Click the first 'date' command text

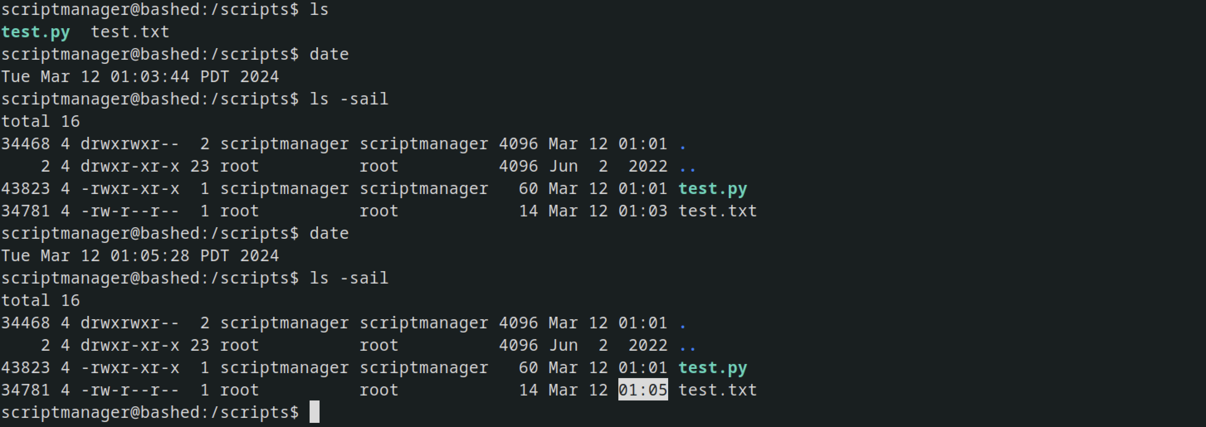coord(329,54)
